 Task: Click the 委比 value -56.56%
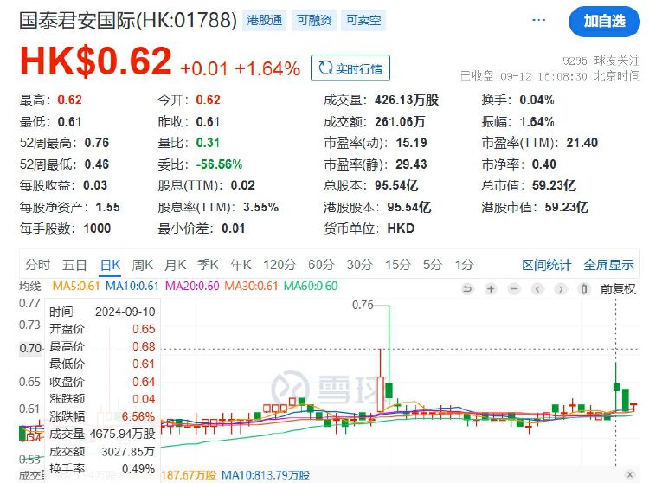point(219,164)
